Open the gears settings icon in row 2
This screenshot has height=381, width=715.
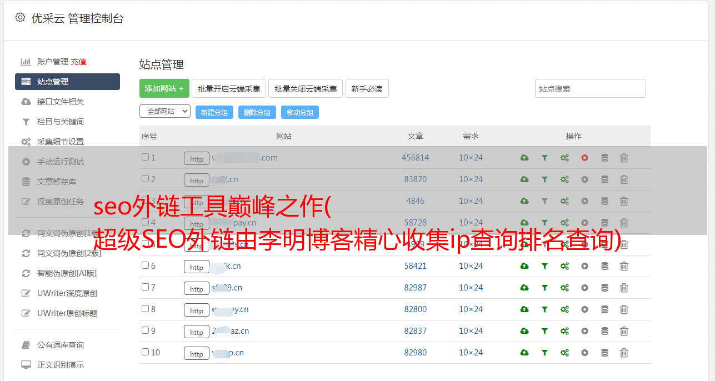click(564, 179)
